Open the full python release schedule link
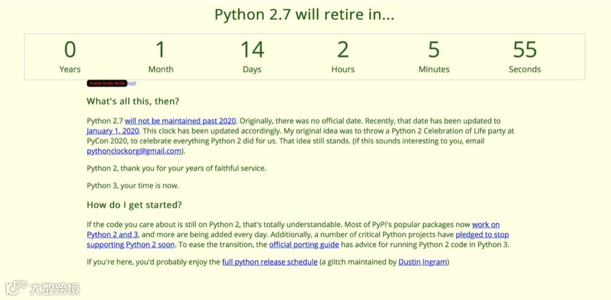Screen dimensions: 611x300 (x=270, y=262)
